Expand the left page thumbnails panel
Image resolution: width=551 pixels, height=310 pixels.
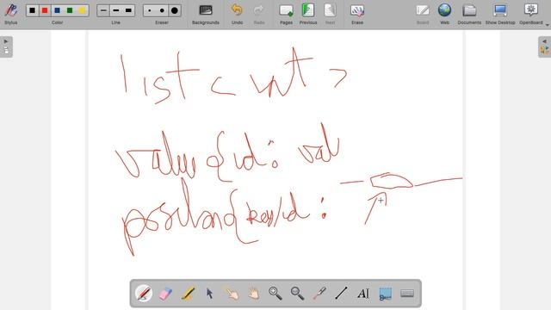[6, 46]
